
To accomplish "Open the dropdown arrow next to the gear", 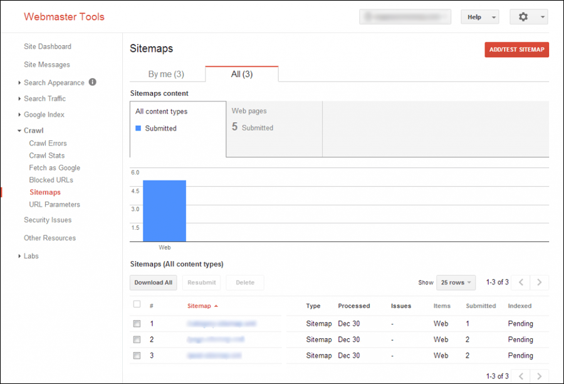I will (543, 17).
